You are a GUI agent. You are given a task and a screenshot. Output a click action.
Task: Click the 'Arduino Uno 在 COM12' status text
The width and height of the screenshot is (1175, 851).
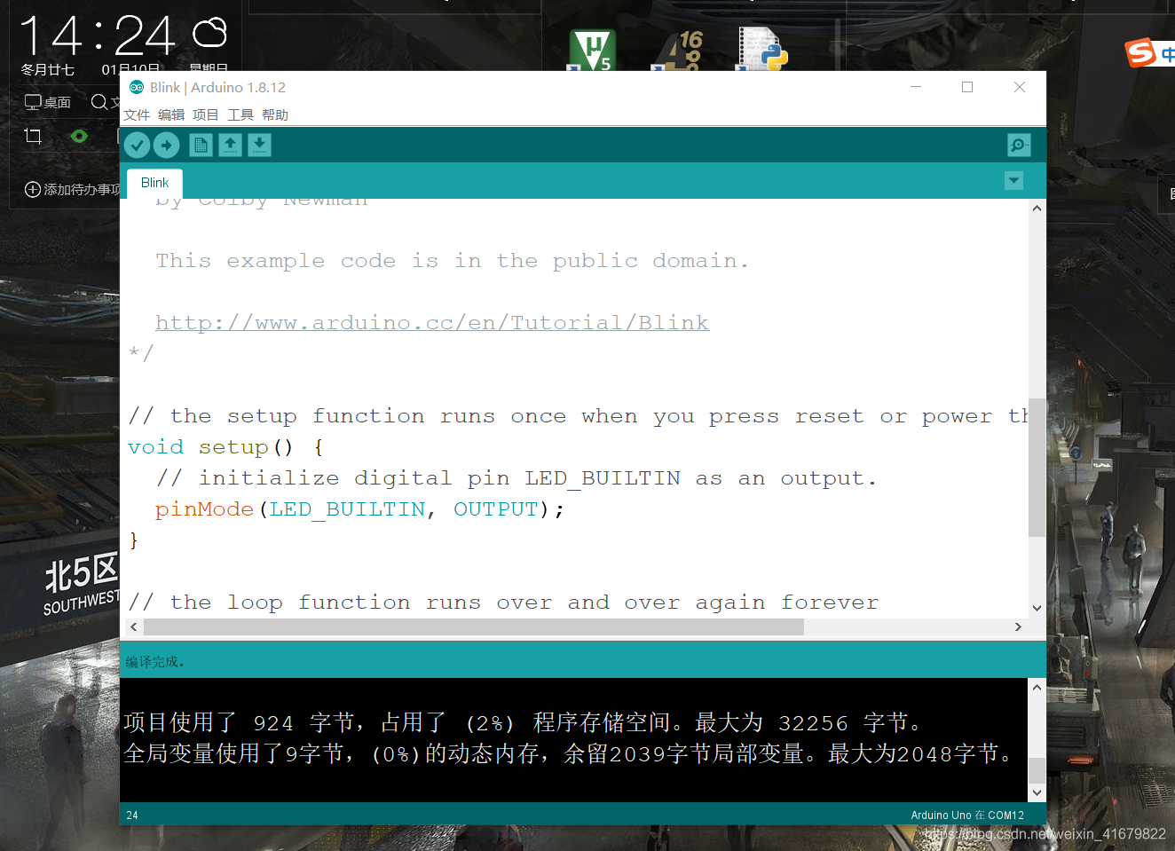click(x=967, y=815)
